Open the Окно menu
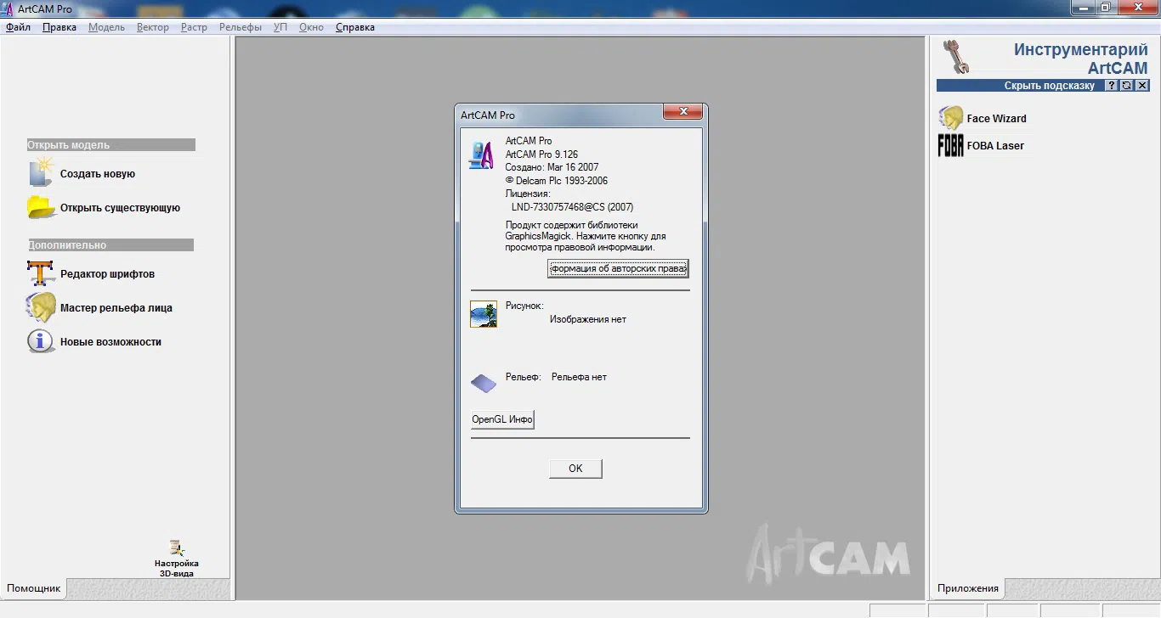 click(311, 27)
